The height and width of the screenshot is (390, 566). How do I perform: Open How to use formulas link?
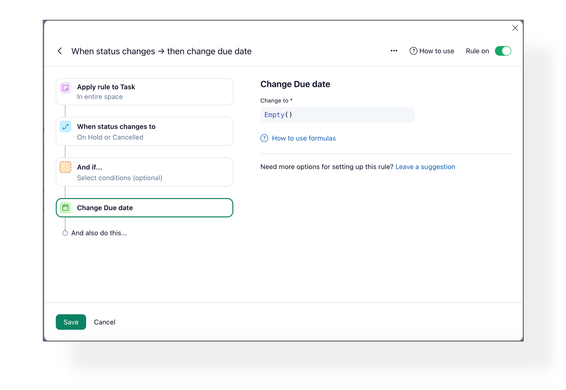click(x=303, y=138)
